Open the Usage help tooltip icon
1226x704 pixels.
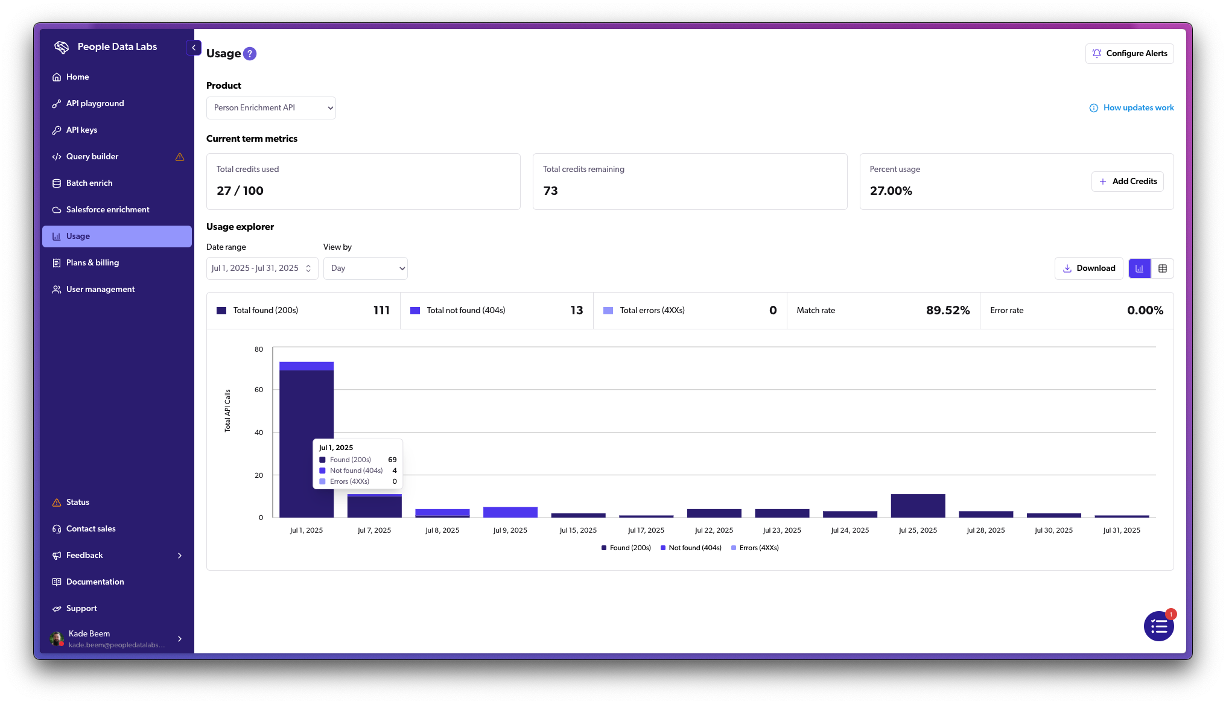coord(250,53)
